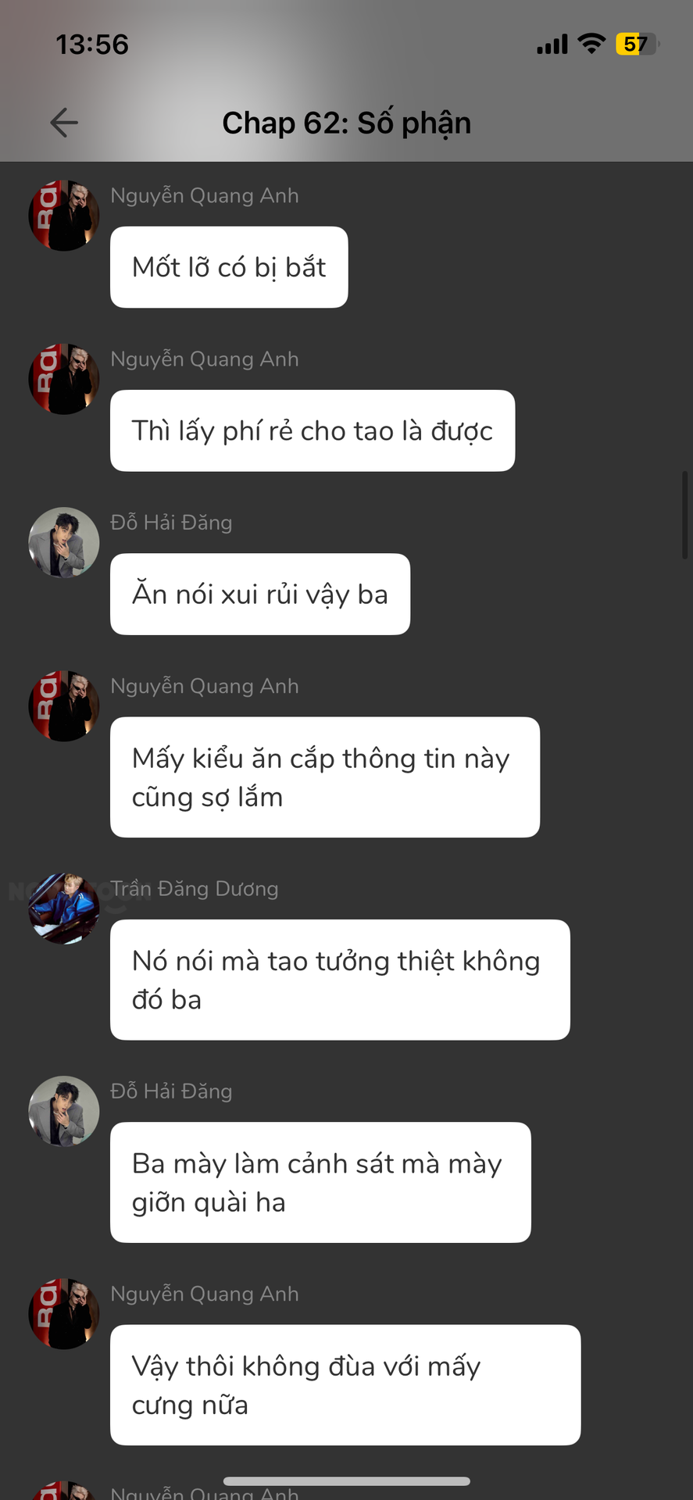Viewport: 693px width, 1500px height.
Task: Open Đỗ Hải Đăng avatar beside 'Ăn nói xui rủi'
Action: pyautogui.click(x=64, y=543)
